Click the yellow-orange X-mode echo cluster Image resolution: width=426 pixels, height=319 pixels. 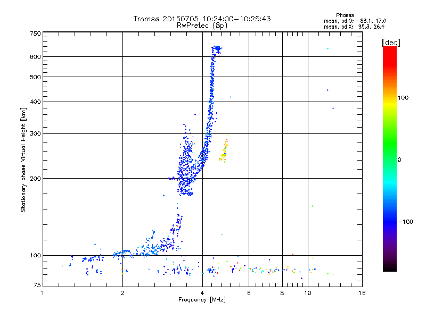coord(224,149)
